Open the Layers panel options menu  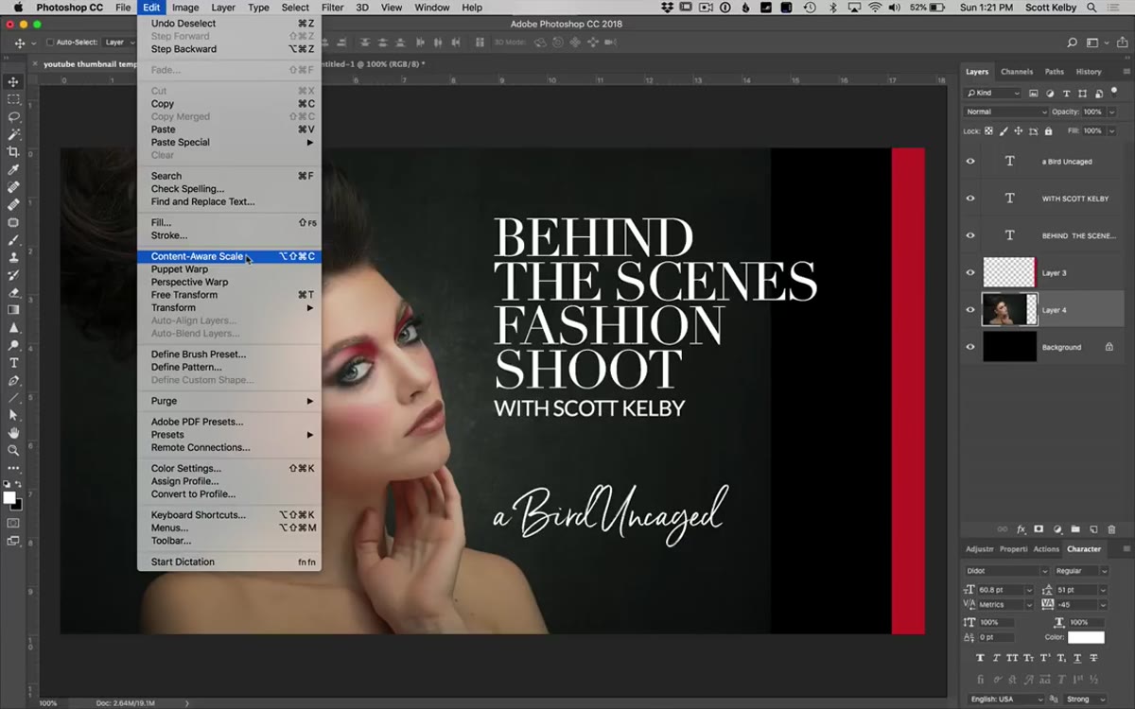click(1126, 72)
